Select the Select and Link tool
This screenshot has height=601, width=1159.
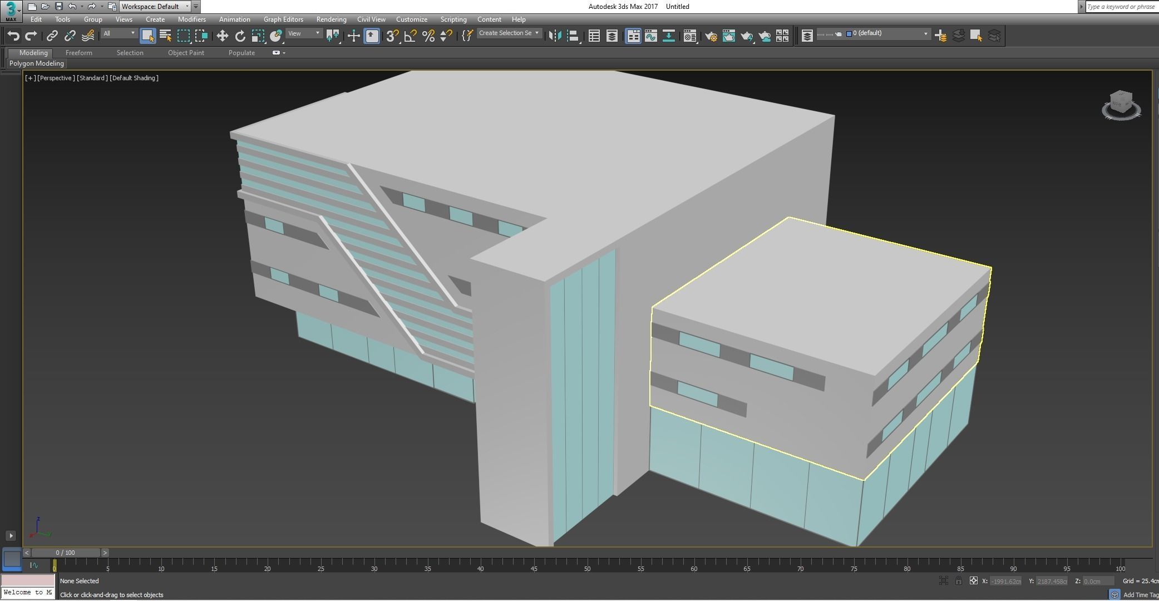point(52,36)
